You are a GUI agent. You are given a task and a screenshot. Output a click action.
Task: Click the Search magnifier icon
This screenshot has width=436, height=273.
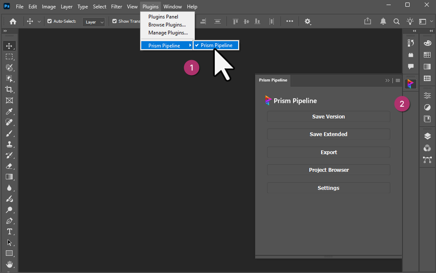point(396,21)
